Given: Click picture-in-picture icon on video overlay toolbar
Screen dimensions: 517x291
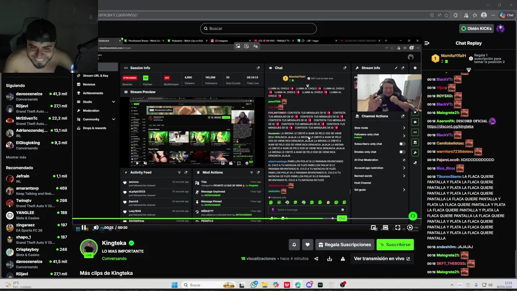Looking at the screenshot, I should [x=238, y=46].
